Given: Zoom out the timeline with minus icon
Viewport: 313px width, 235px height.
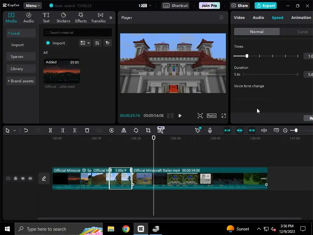Looking at the screenshot, I should 285,130.
